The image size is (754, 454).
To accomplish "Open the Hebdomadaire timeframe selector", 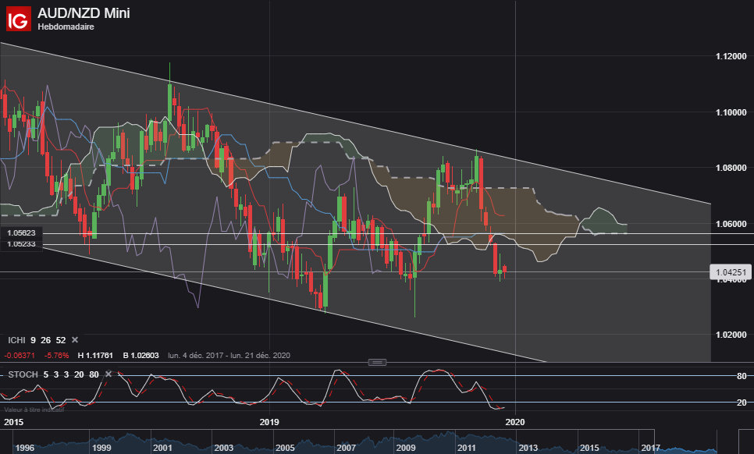I will [66, 27].
